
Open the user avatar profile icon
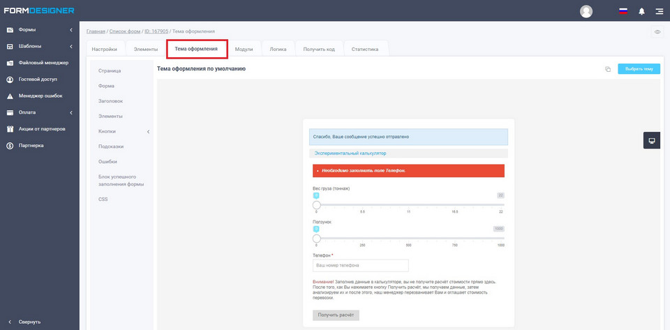tap(586, 11)
